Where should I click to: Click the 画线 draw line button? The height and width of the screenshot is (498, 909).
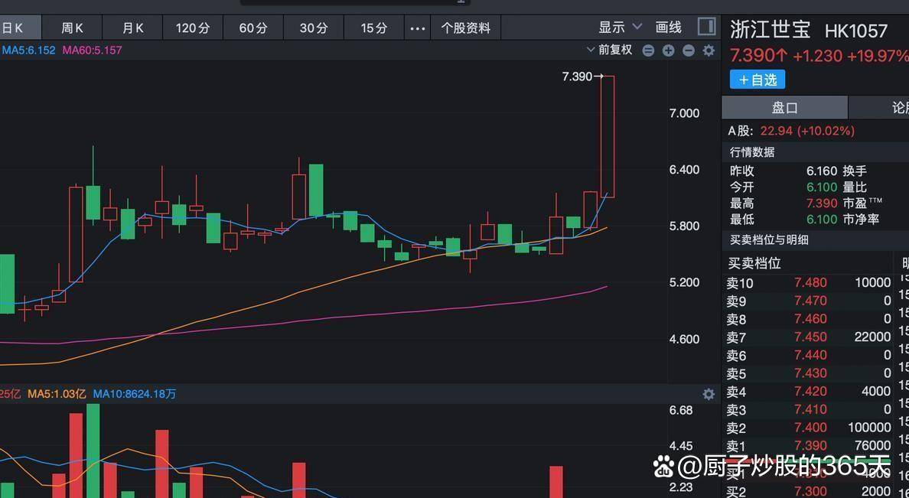pos(668,28)
